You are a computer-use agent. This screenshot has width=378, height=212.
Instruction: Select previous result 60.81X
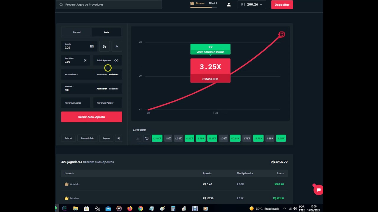click(235, 138)
